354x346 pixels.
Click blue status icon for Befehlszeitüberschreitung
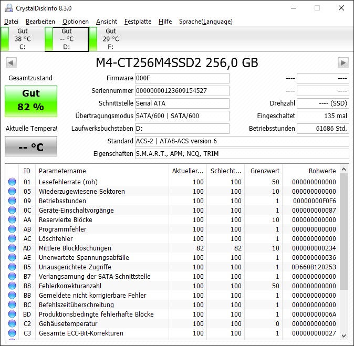(12, 305)
